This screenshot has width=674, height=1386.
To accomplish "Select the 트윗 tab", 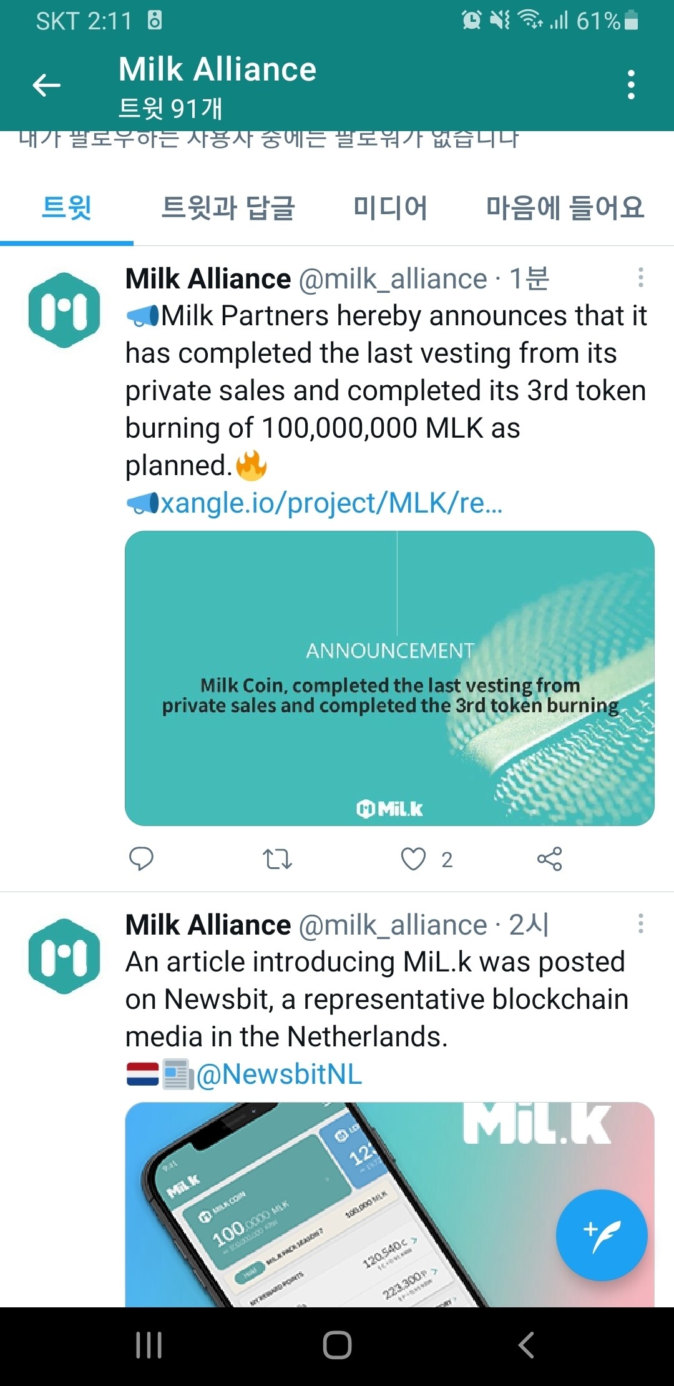I will pos(67,208).
